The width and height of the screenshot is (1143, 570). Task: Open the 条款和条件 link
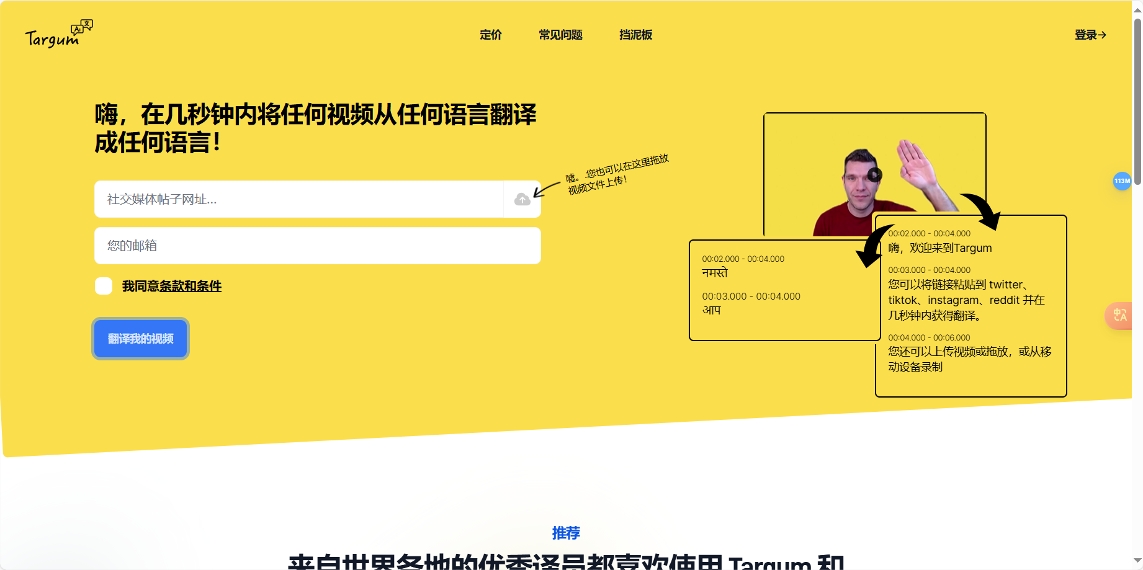pyautogui.click(x=191, y=286)
